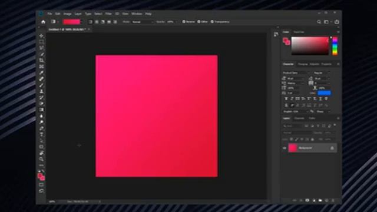Click the Home icon in options bar
377x212 pixels.
point(43,22)
